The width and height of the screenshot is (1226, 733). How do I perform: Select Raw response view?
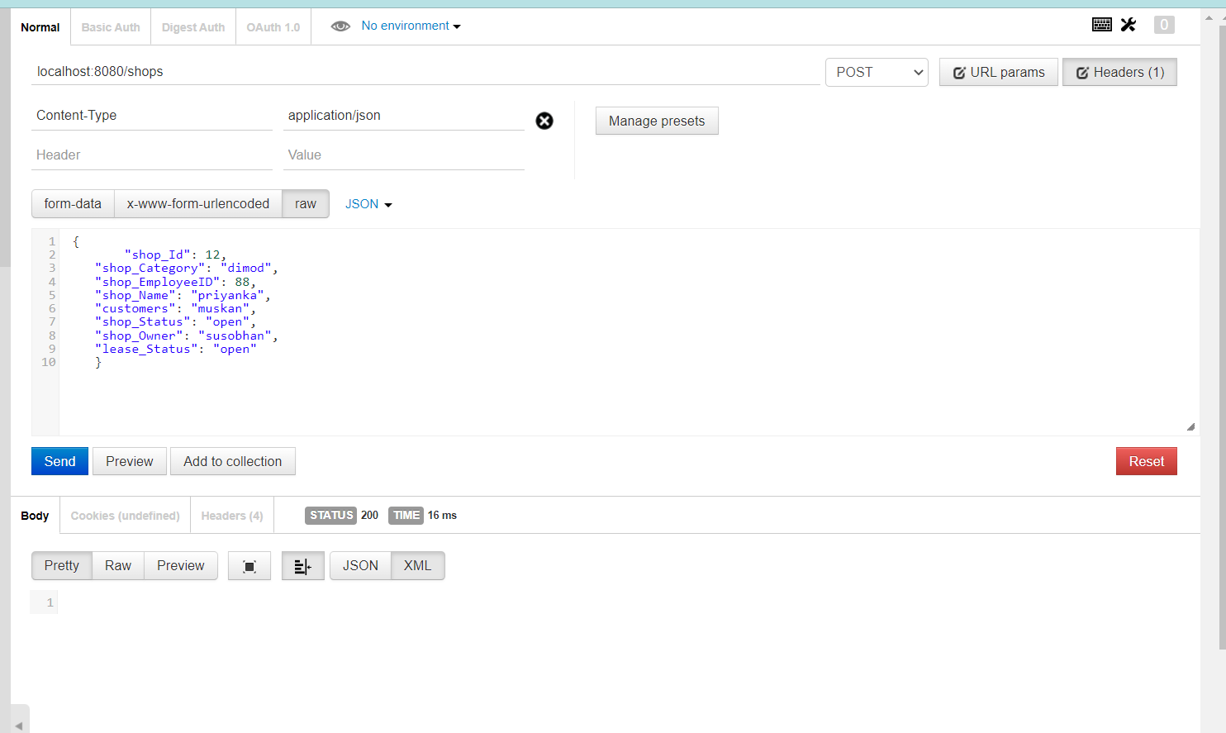click(x=118, y=566)
